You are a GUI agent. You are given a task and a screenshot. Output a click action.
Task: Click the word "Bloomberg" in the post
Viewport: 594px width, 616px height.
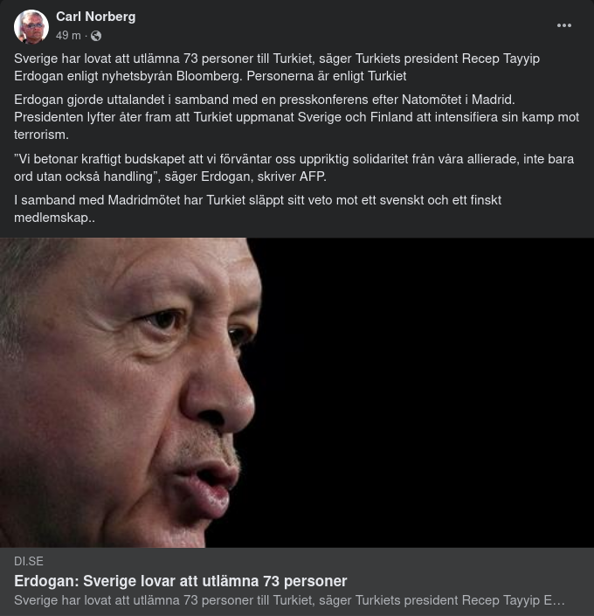click(209, 76)
